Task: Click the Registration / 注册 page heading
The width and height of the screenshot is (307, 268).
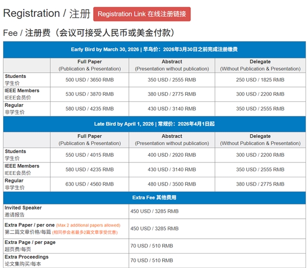Action: [x=47, y=14]
